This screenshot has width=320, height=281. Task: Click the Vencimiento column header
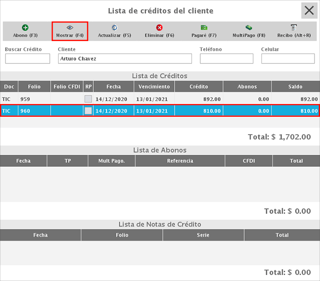click(155, 87)
